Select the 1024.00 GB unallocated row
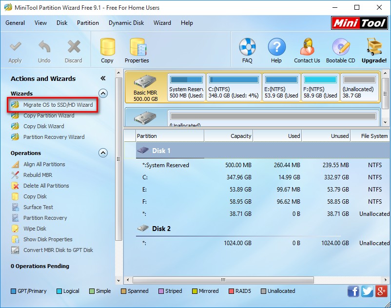Image resolution: width=391 pixels, height=308 pixels. [x=263, y=243]
